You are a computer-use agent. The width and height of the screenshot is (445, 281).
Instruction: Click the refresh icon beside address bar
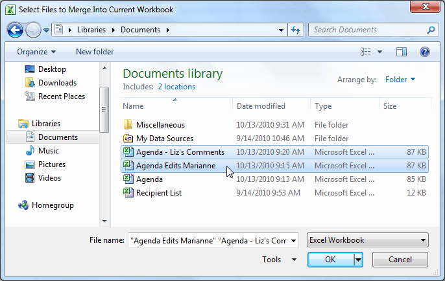point(296,30)
